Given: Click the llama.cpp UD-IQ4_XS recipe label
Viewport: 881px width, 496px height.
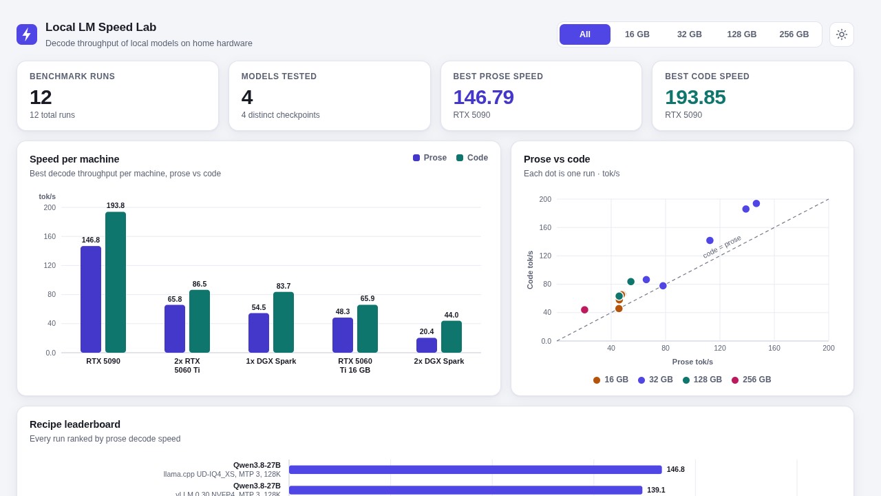Looking at the screenshot, I should click(x=222, y=474).
